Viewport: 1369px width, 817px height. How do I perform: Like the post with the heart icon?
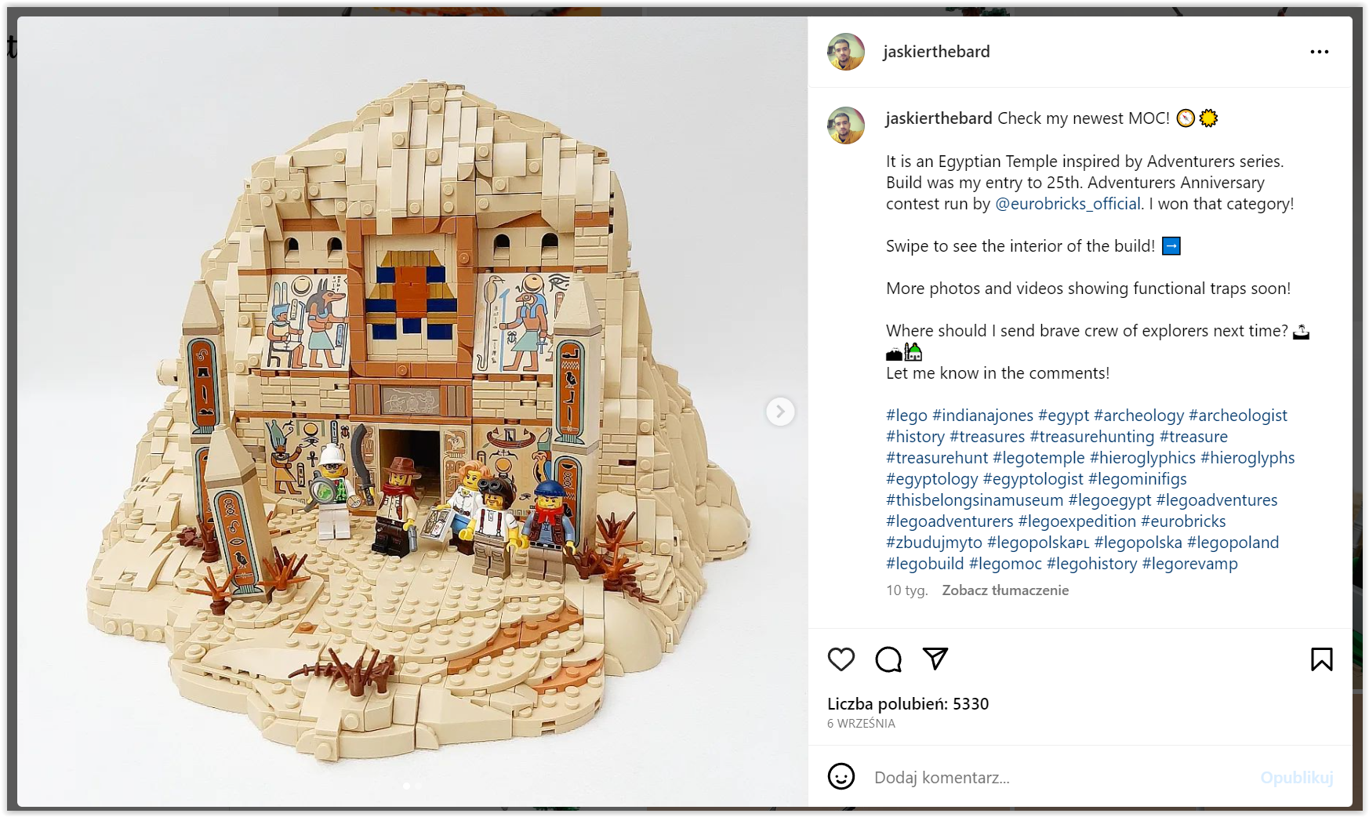(841, 659)
